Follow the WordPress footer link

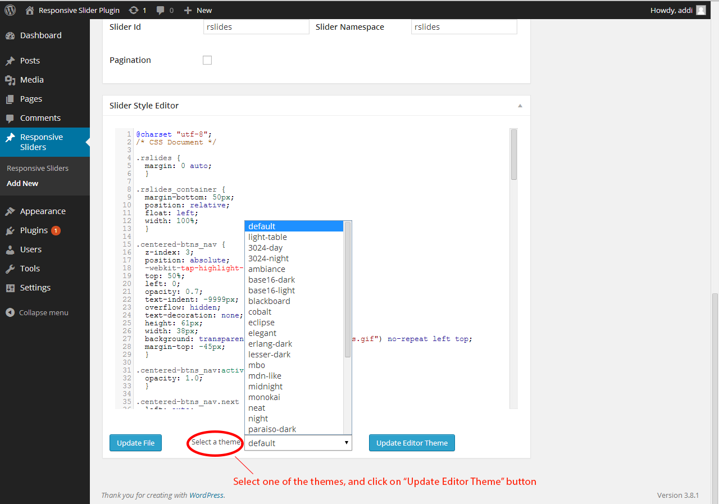pos(206,495)
